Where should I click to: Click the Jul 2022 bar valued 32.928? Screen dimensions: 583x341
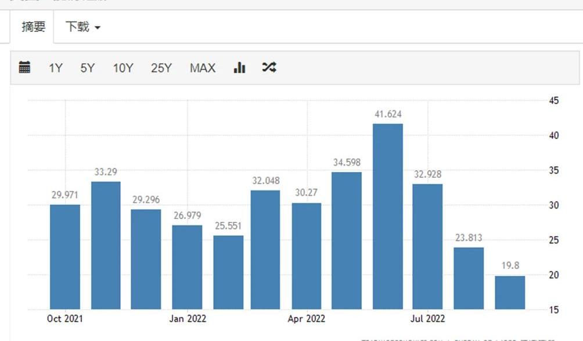[x=427, y=246]
